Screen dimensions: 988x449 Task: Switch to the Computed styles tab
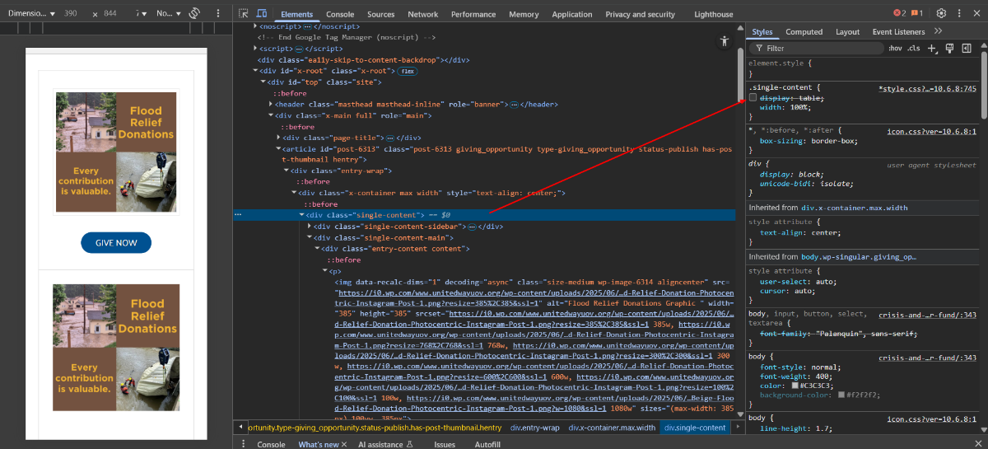pos(804,31)
